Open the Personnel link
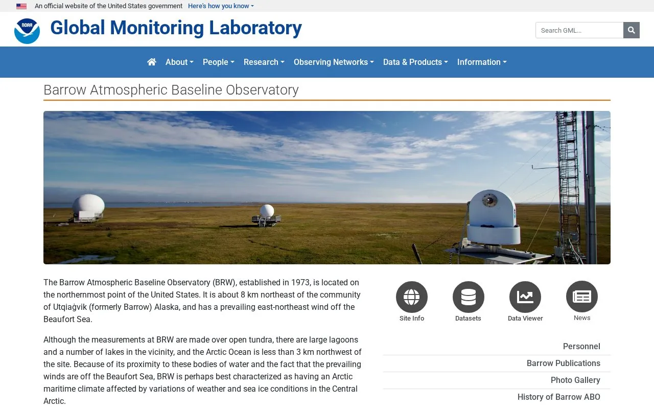Screen dimensions: 654x409 click(x=581, y=346)
